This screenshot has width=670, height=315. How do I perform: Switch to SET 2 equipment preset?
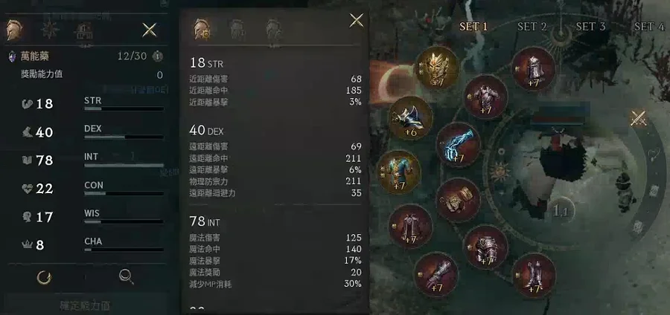click(x=532, y=27)
